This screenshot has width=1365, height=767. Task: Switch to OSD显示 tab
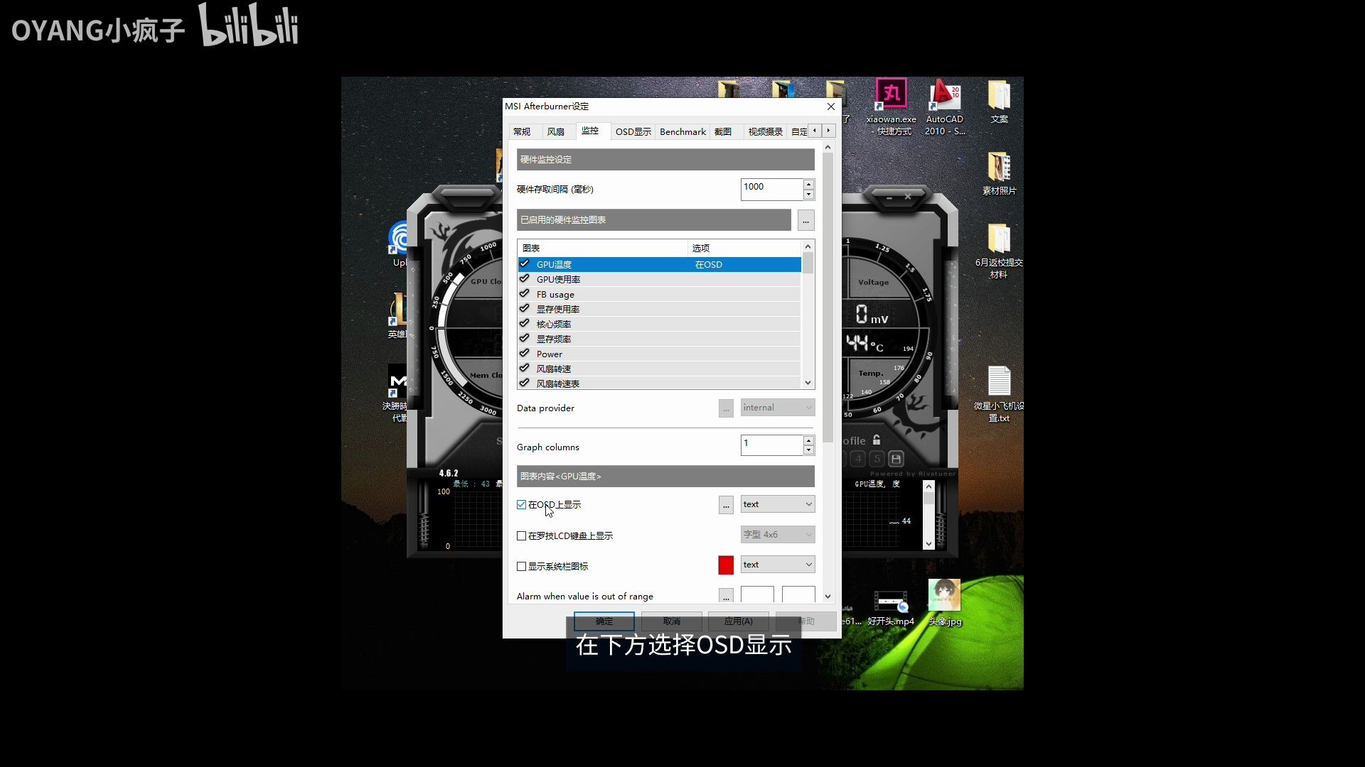coord(633,131)
